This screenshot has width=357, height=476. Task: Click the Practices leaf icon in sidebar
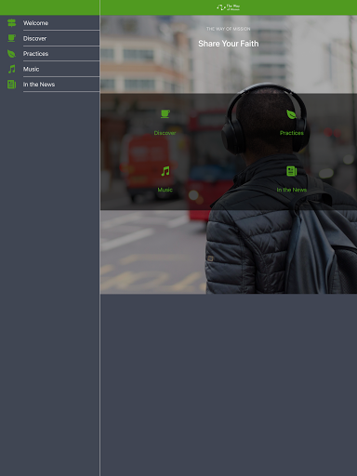click(11, 54)
